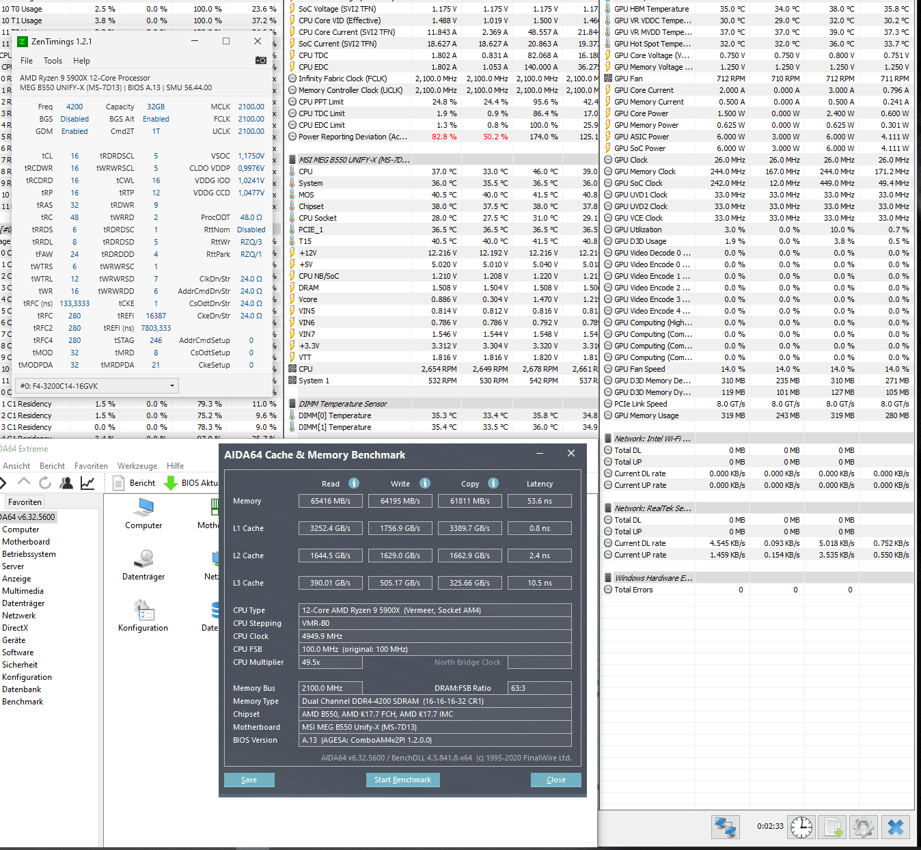
Task: Select the PCIe Link Speed sensor row
Action: 758,404
